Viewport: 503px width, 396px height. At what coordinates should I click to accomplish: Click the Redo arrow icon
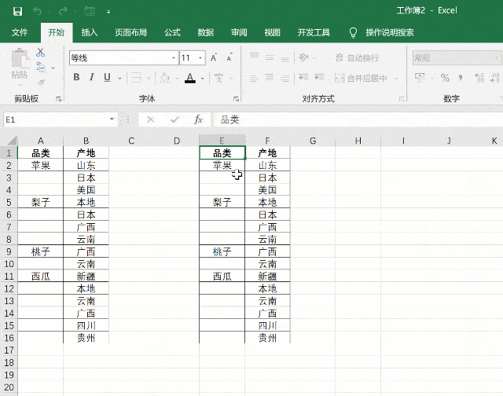(x=63, y=12)
